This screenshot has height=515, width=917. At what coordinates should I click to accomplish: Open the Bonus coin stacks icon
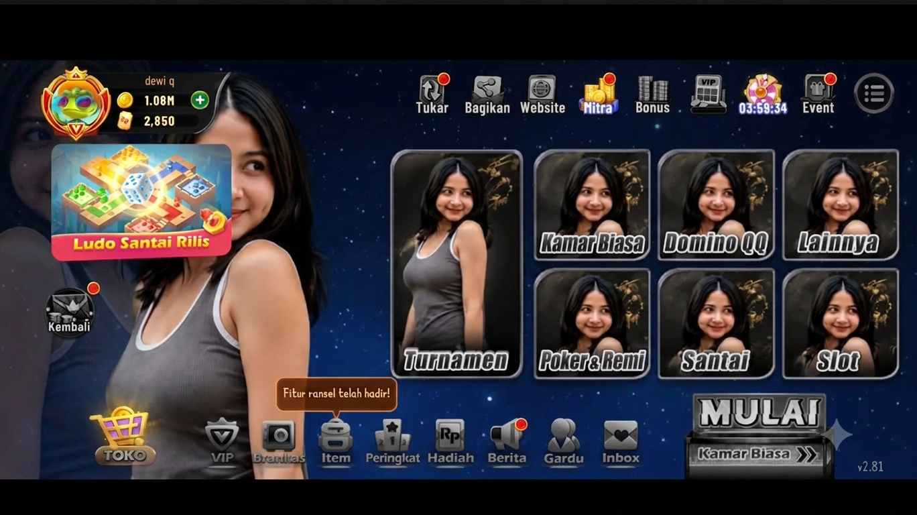653,95
